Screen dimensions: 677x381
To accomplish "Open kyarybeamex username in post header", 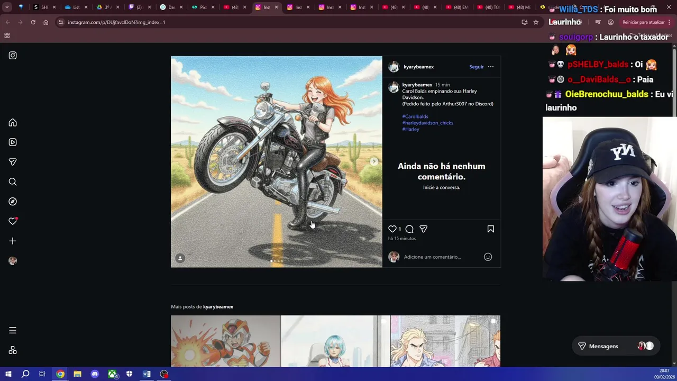I will click(418, 67).
